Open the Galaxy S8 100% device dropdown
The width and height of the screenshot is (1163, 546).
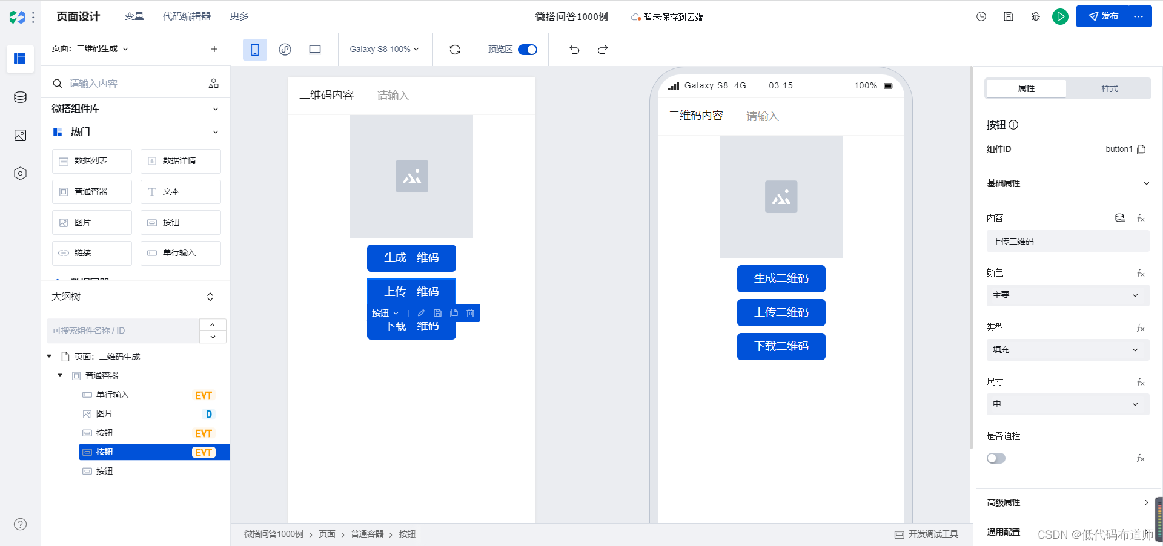point(384,50)
